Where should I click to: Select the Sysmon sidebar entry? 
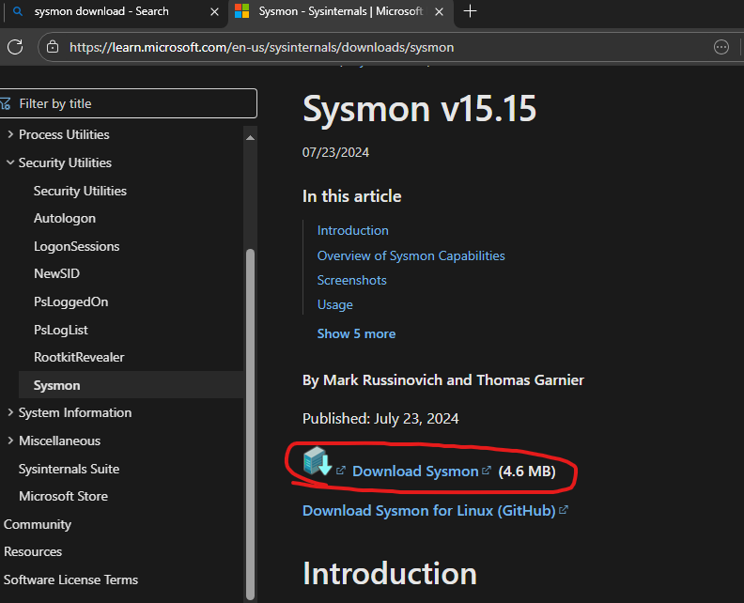point(131,385)
